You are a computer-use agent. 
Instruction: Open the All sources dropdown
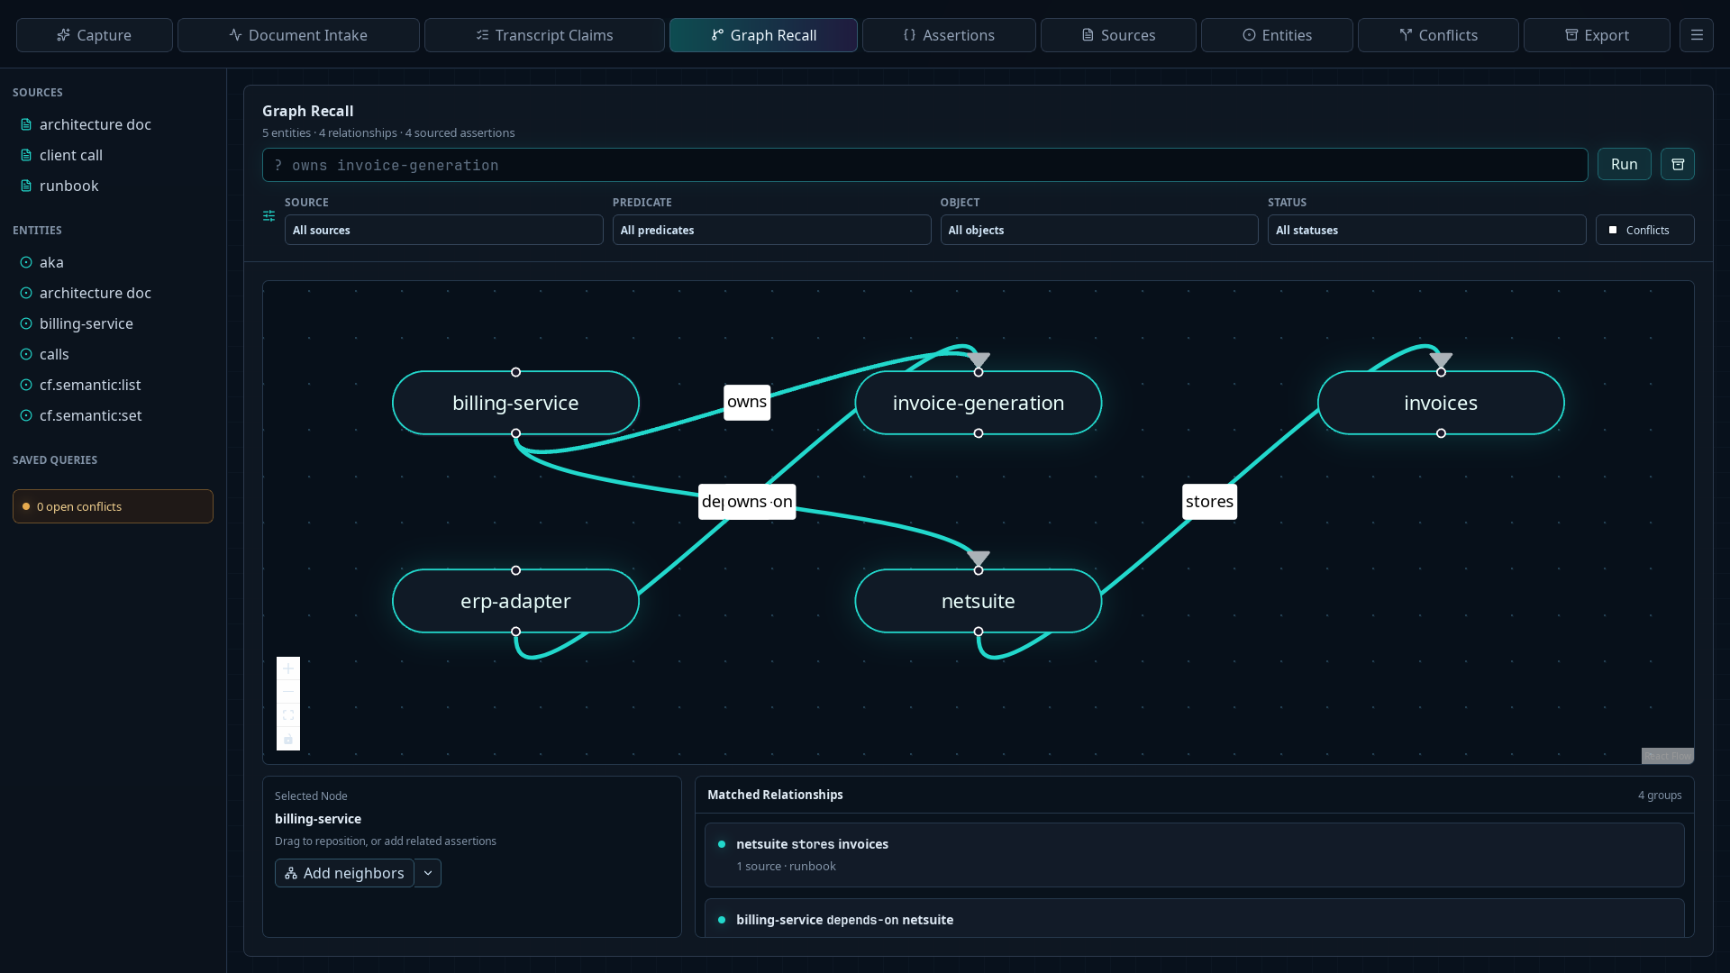coord(443,230)
